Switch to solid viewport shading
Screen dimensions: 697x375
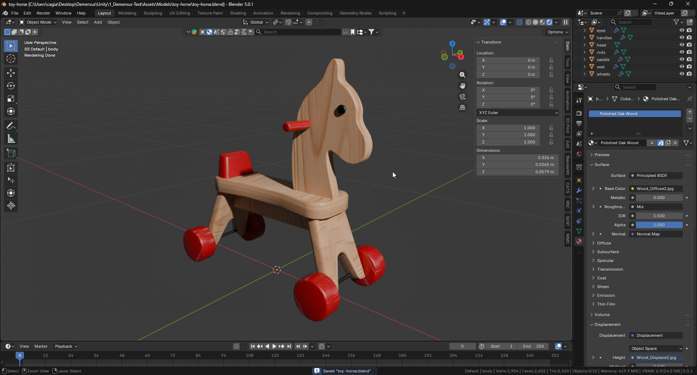tap(535, 22)
